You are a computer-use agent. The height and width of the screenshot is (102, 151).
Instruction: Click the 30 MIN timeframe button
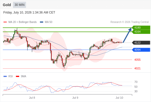tap(19, 5)
